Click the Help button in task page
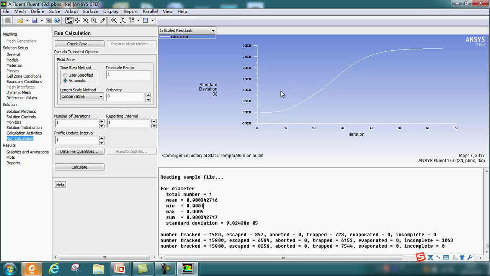 tap(60, 185)
